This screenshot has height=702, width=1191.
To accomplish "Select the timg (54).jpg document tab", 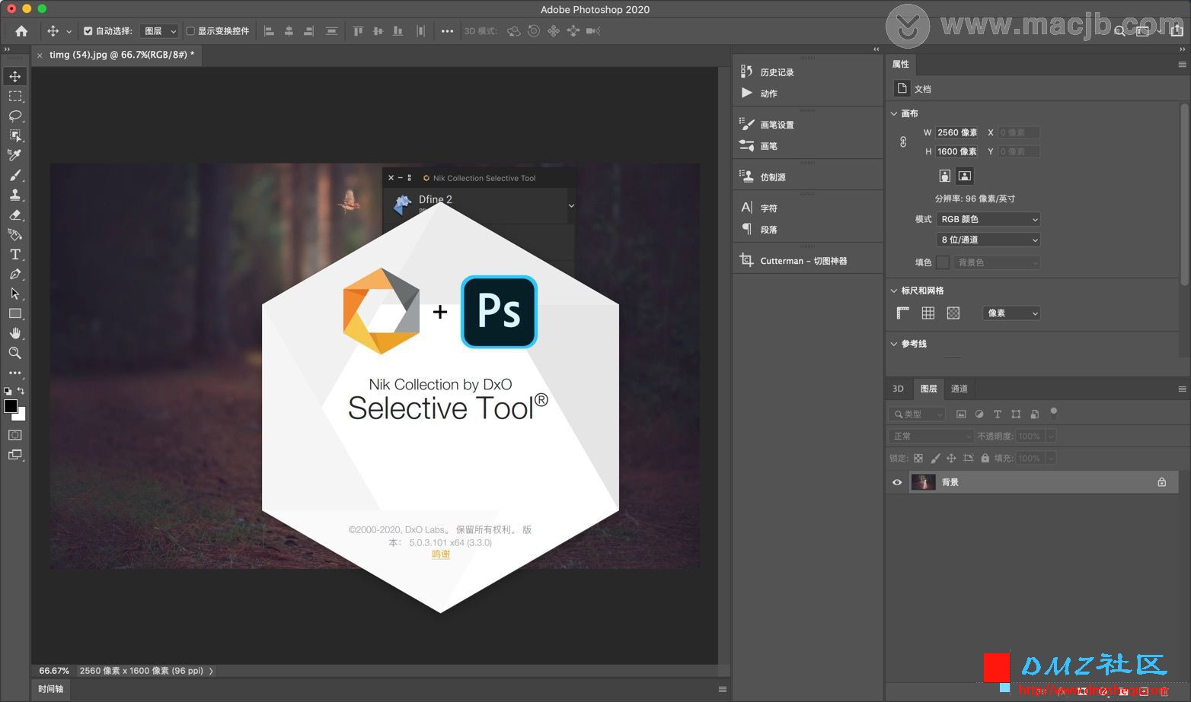I will click(122, 55).
